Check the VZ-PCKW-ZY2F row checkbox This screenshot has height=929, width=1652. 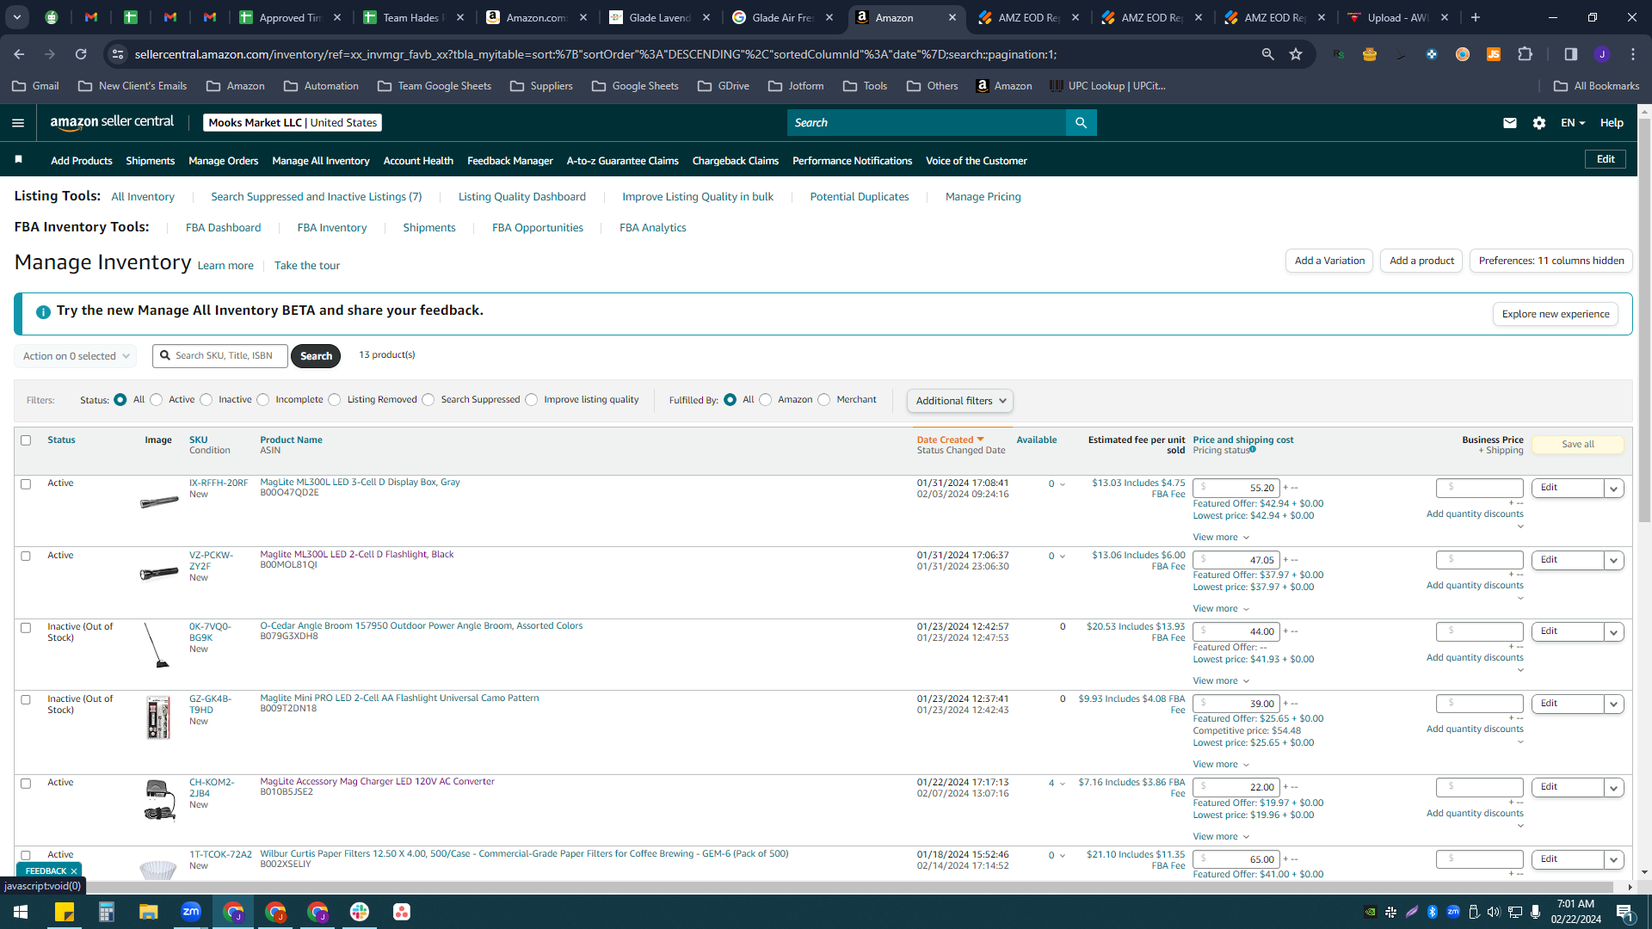pos(26,557)
